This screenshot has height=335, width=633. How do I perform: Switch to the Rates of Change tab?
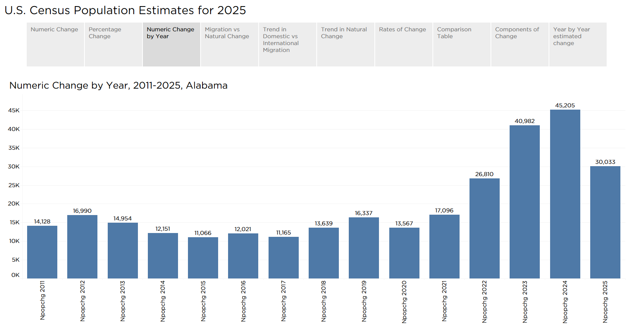[x=404, y=44]
